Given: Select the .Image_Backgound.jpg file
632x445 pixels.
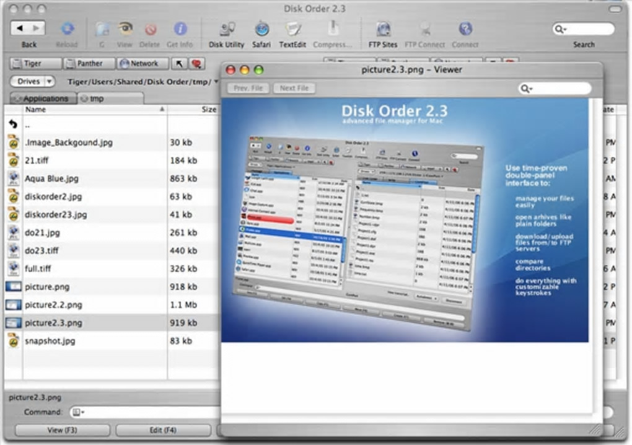Looking at the screenshot, I should [69, 143].
